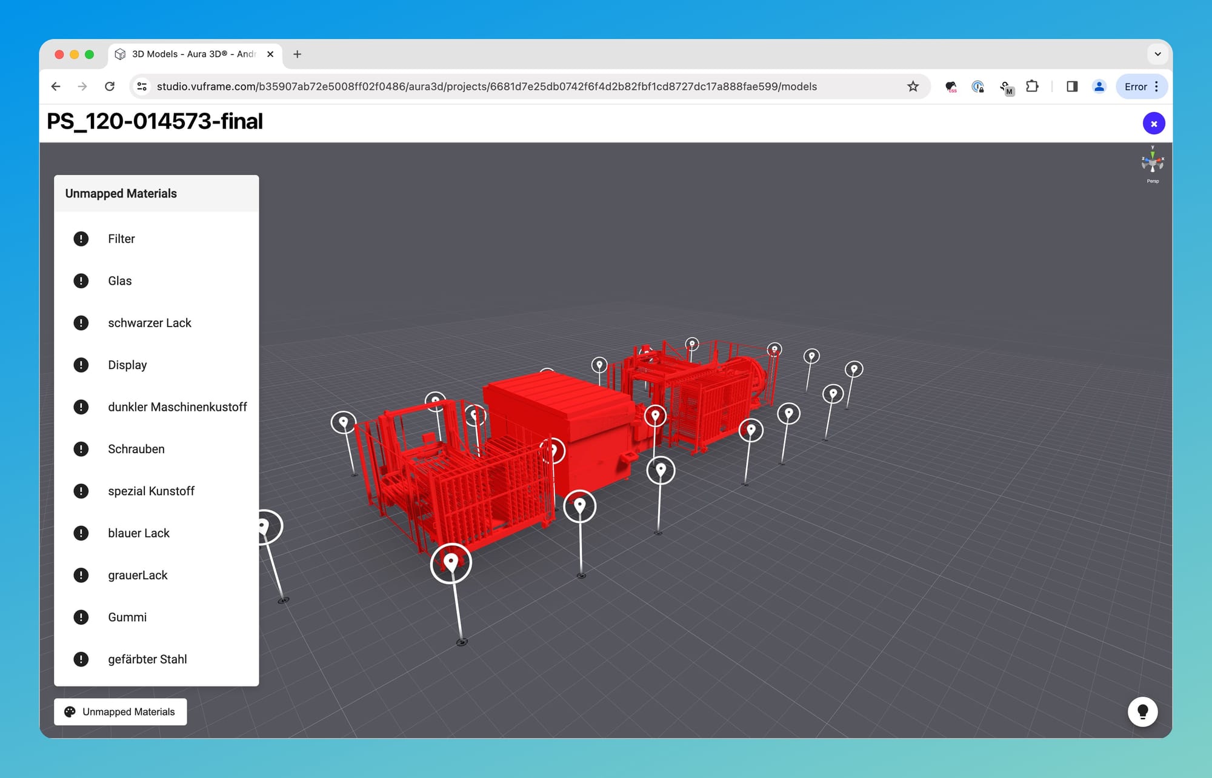Select the Schrauben material
The height and width of the screenshot is (778, 1212).
click(x=156, y=449)
